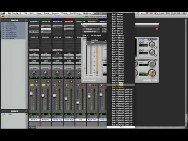Click the Kick Out pan knob

(x=45, y=73)
